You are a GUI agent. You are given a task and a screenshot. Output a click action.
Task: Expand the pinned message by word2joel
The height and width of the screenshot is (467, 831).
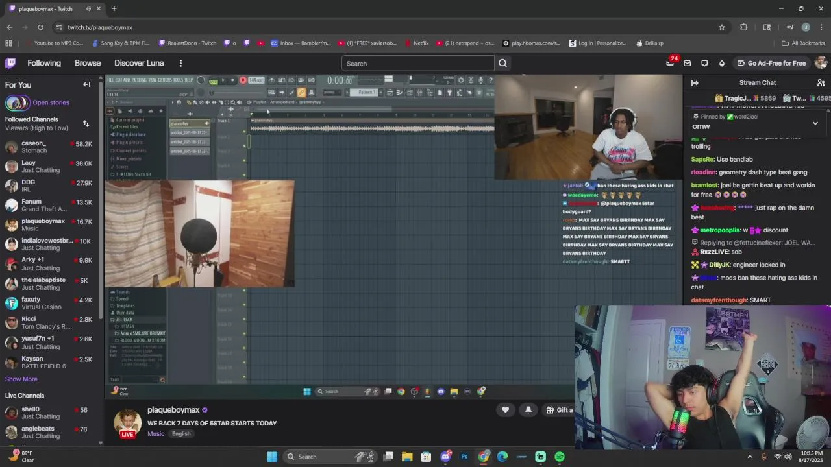(815, 123)
